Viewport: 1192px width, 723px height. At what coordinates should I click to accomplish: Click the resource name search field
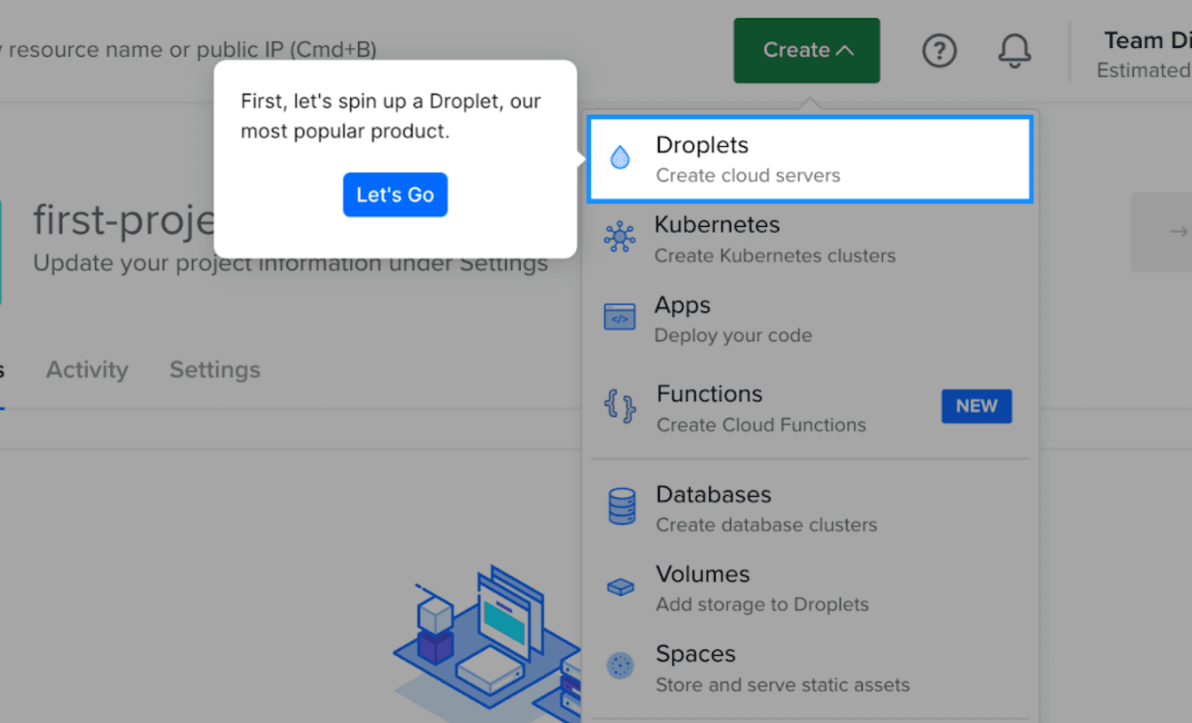pyautogui.click(x=188, y=50)
